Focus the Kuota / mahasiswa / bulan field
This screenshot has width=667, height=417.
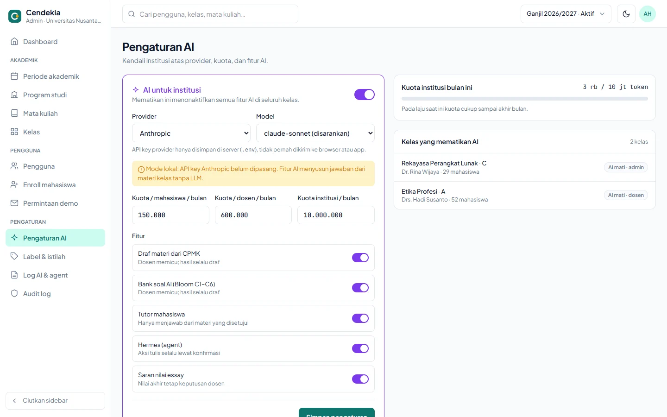pyautogui.click(x=170, y=215)
